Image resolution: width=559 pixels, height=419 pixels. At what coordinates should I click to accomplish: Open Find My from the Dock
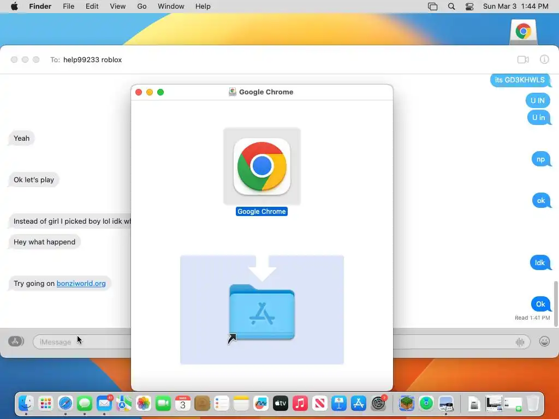click(426, 403)
